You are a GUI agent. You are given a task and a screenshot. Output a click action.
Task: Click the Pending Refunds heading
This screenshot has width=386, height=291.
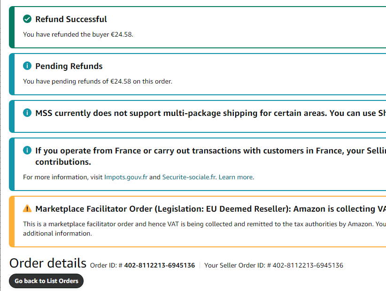click(x=69, y=66)
